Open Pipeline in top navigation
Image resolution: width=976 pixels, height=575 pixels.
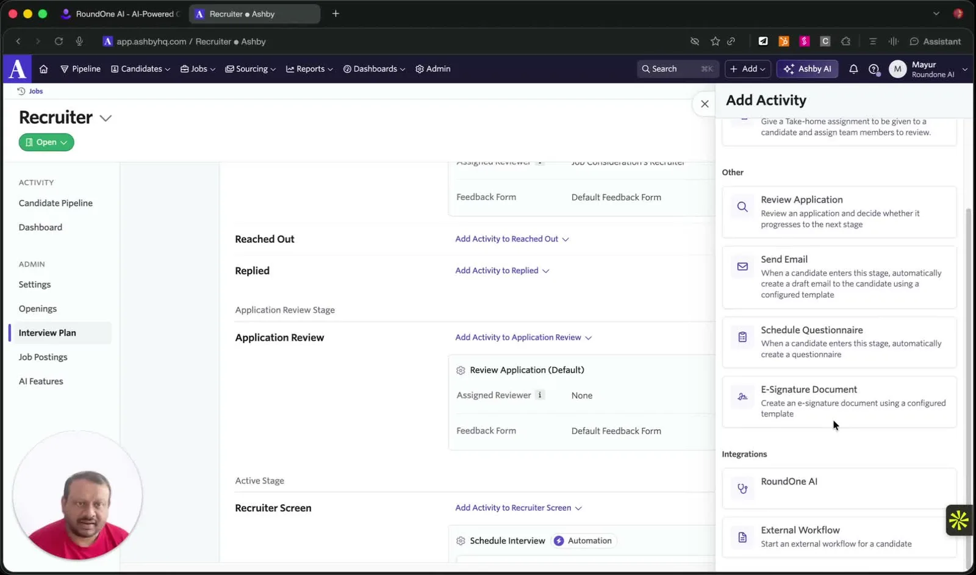coord(81,69)
